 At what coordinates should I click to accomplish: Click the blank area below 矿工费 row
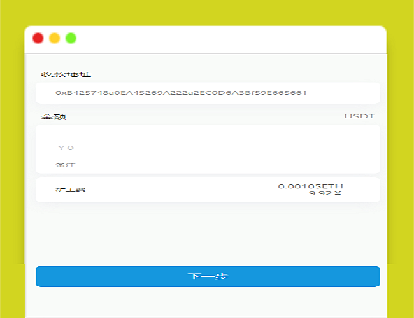click(x=208, y=232)
